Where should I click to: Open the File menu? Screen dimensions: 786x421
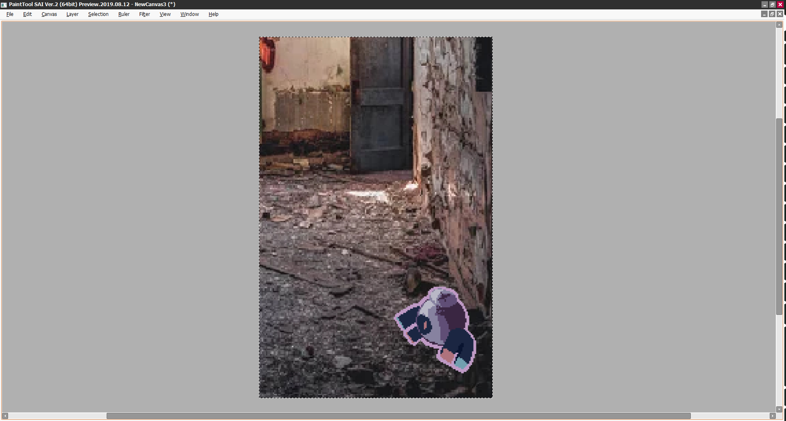[10, 14]
